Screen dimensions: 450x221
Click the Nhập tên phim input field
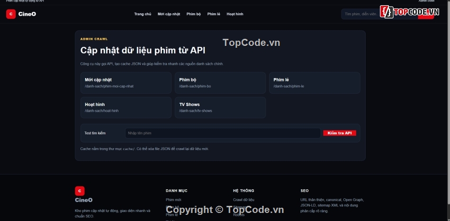pos(223,133)
